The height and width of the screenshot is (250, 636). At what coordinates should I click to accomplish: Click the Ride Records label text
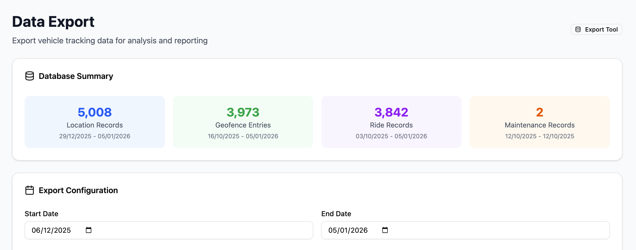click(x=391, y=125)
